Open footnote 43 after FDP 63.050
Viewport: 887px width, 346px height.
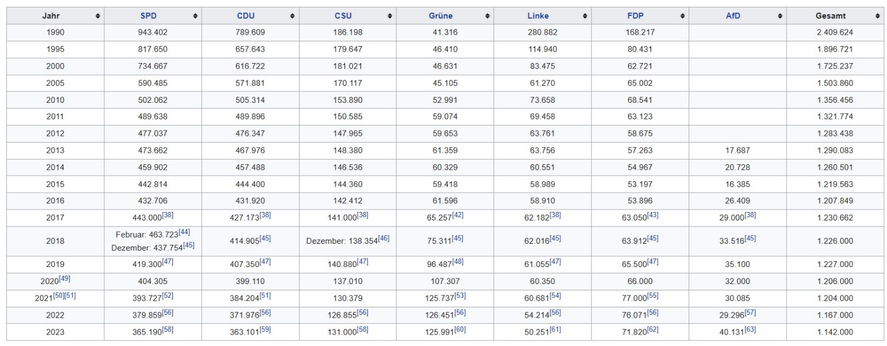[x=652, y=216]
